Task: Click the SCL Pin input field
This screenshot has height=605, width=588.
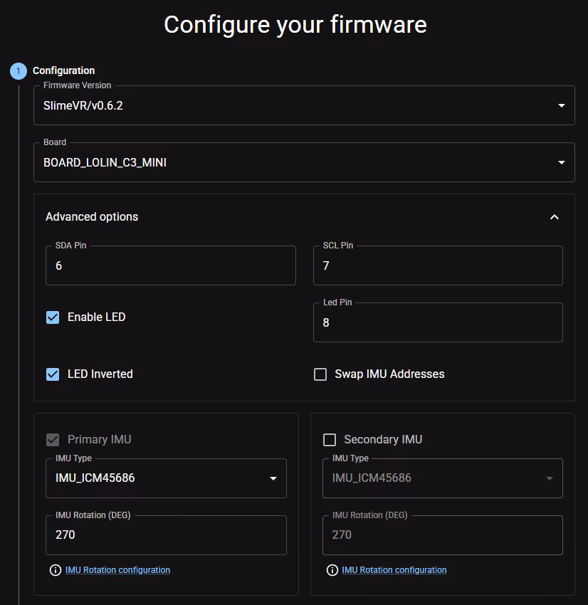Action: tap(438, 265)
